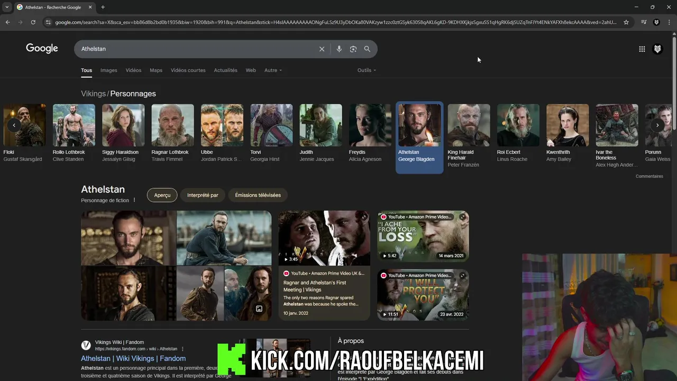The width and height of the screenshot is (677, 381).
Task: Select the address bar URL
Action: 336,22
